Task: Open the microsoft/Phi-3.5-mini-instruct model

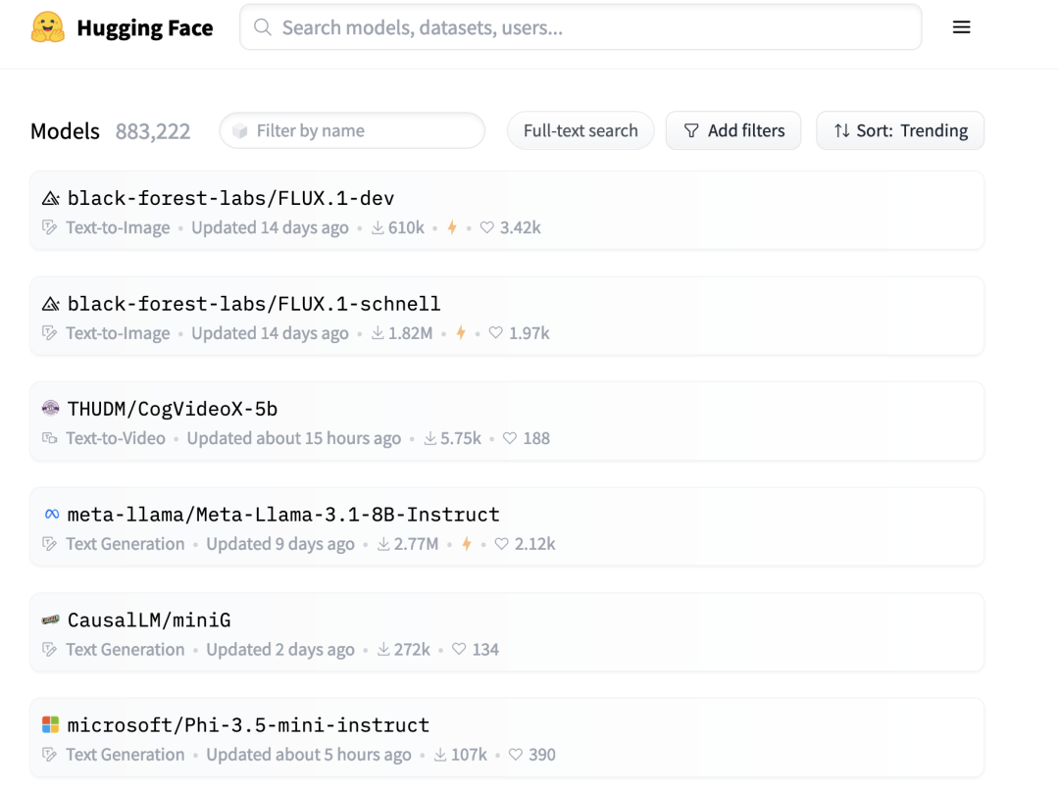Action: 248,725
